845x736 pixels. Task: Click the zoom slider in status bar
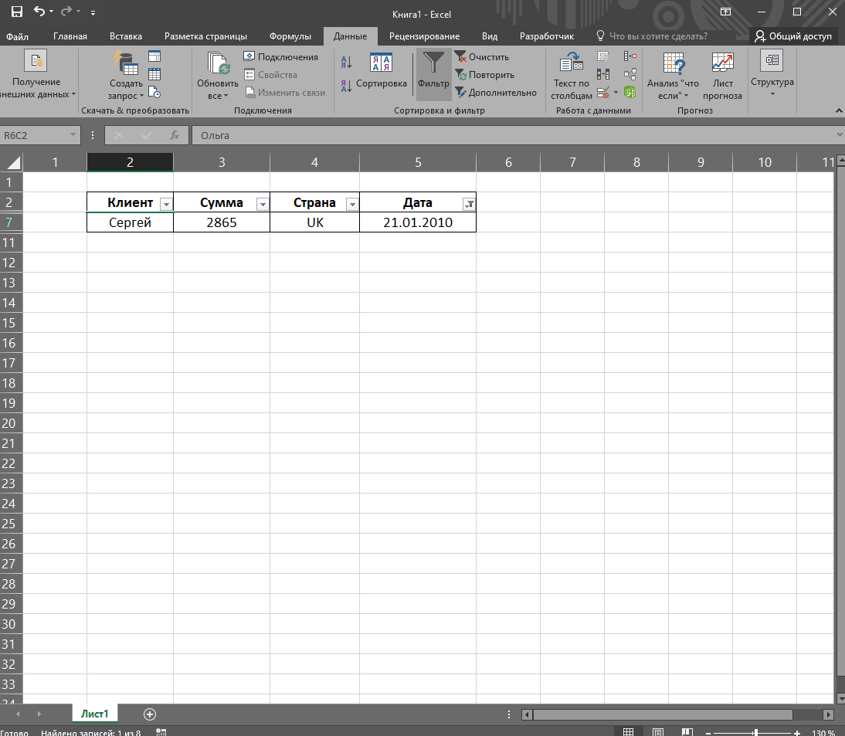pyautogui.click(x=755, y=732)
